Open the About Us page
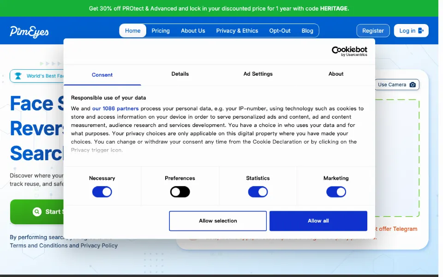The width and height of the screenshot is (443, 277). pos(193,30)
